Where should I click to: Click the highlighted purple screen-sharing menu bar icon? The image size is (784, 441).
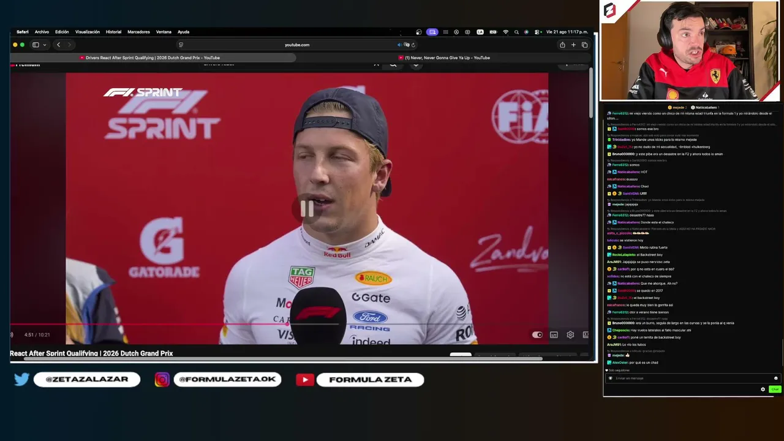[x=432, y=32]
